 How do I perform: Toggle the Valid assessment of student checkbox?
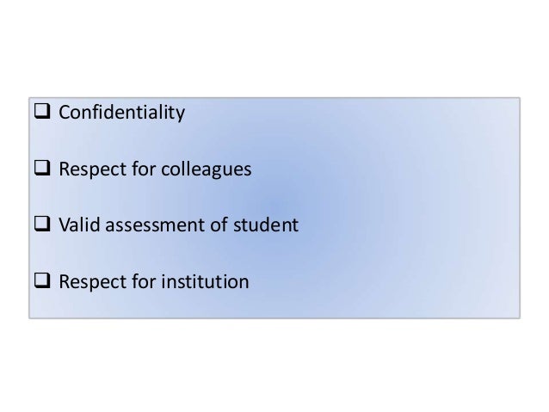[x=42, y=224]
